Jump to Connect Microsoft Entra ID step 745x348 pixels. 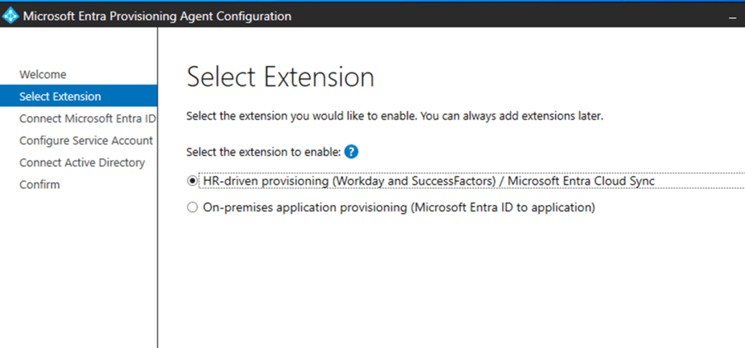tap(87, 118)
